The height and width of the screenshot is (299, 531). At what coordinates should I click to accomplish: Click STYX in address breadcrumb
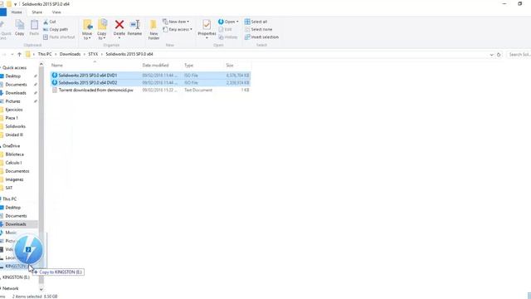[93, 54]
